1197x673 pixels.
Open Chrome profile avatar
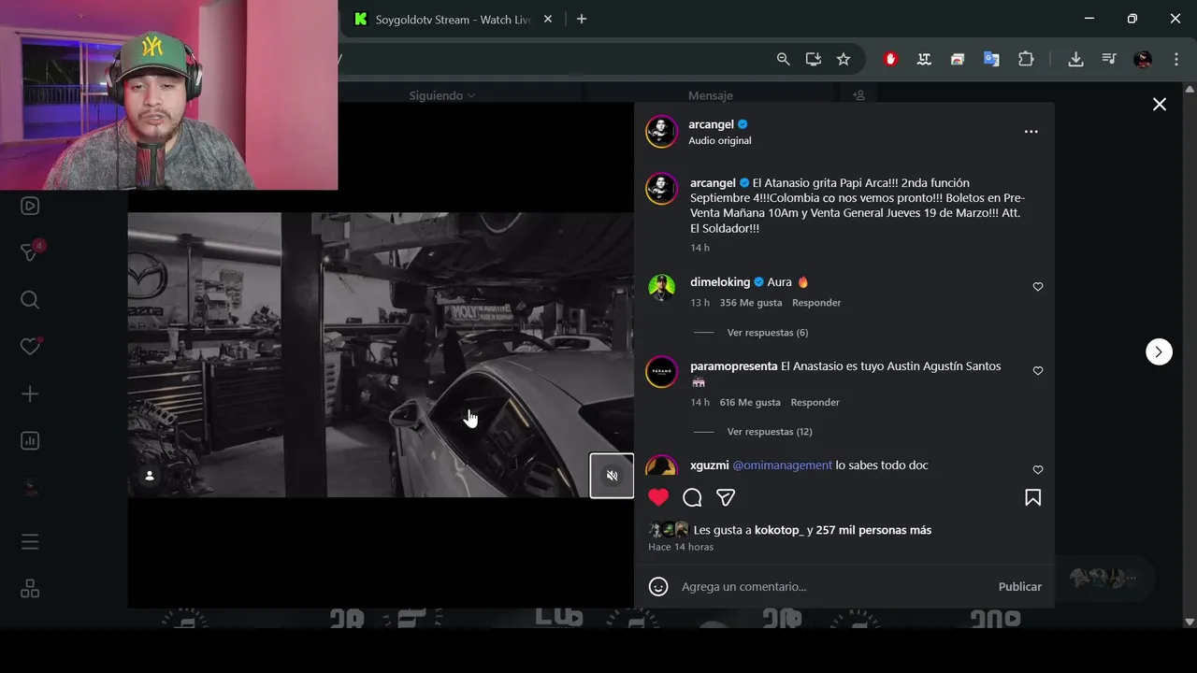pos(1143,59)
